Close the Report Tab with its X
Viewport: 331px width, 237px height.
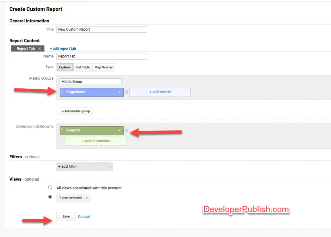coord(39,49)
